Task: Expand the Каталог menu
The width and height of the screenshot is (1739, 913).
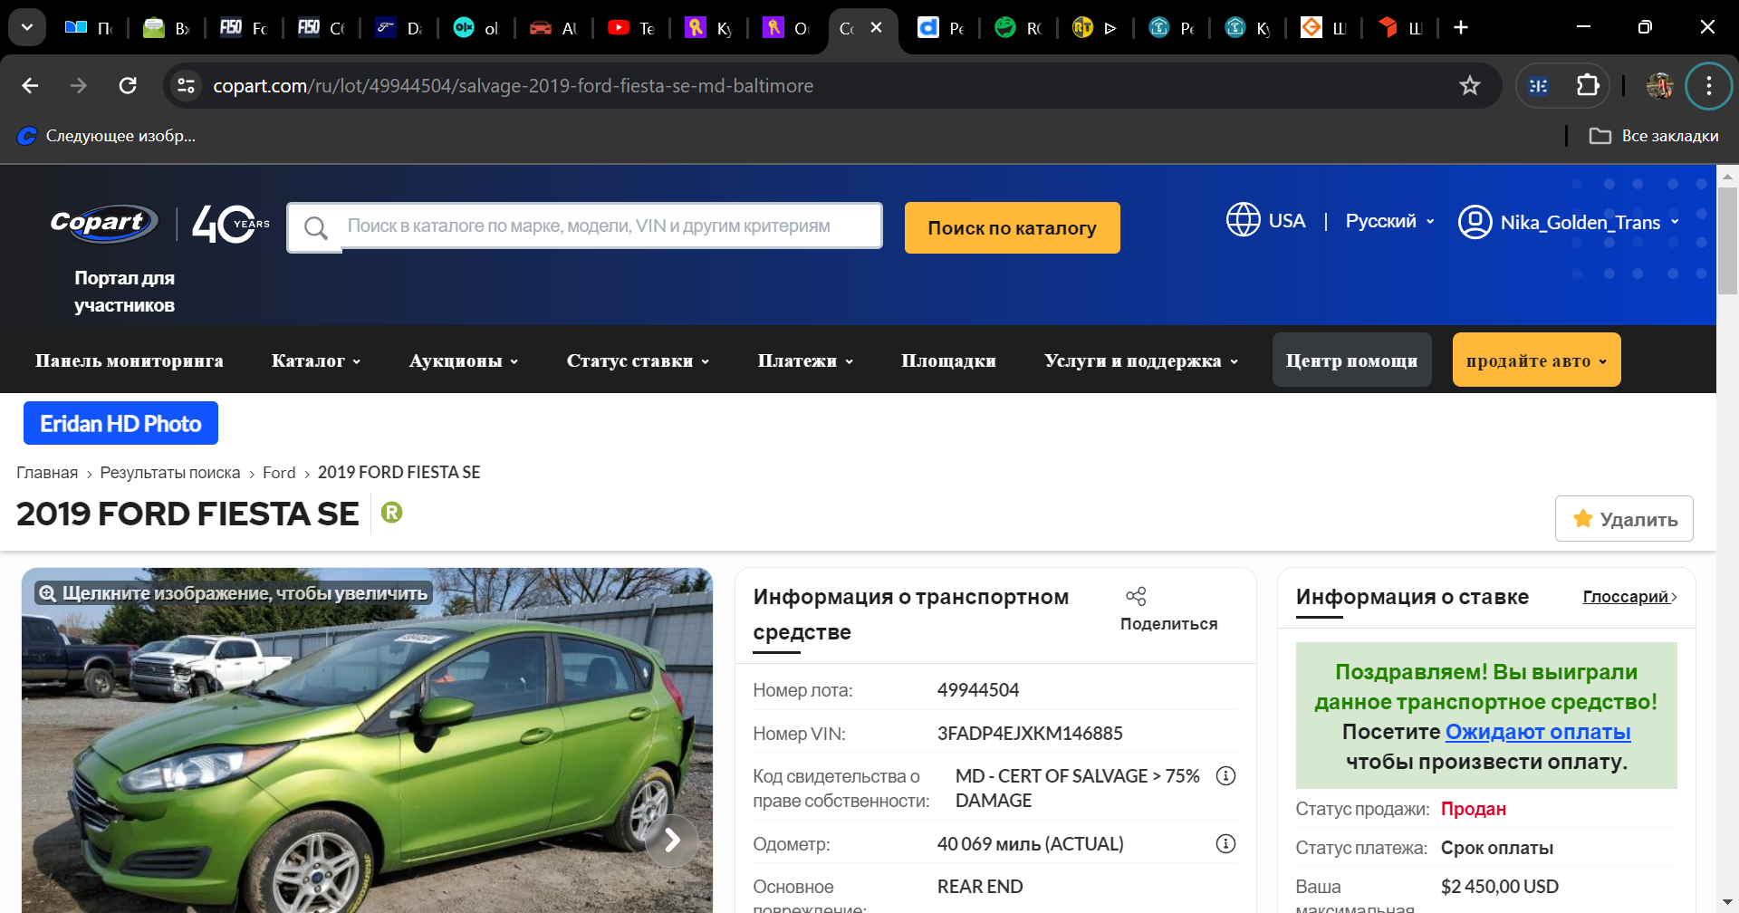Action: (x=316, y=360)
